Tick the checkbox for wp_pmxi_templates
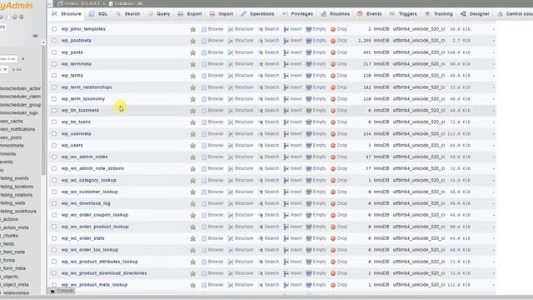Image resolution: width=533 pixels, height=300 pixels. 54,29
